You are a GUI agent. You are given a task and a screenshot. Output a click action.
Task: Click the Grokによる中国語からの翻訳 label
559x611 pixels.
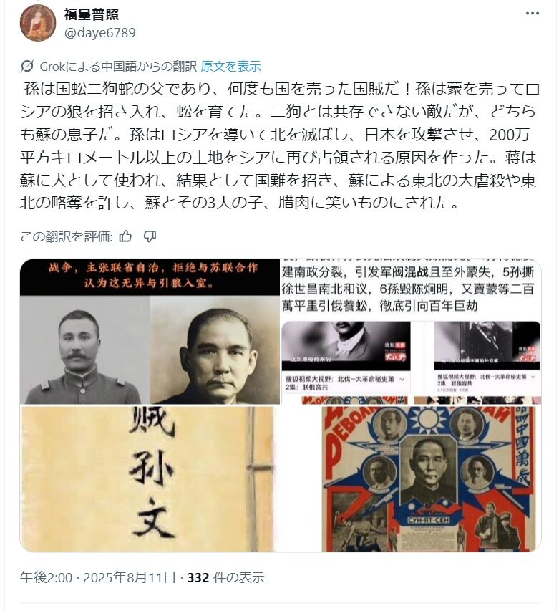[x=118, y=66]
